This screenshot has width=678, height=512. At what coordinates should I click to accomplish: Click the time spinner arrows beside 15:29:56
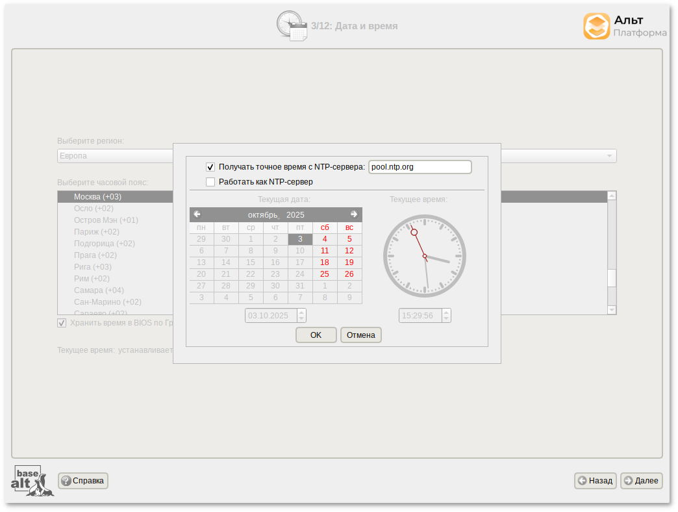point(446,316)
